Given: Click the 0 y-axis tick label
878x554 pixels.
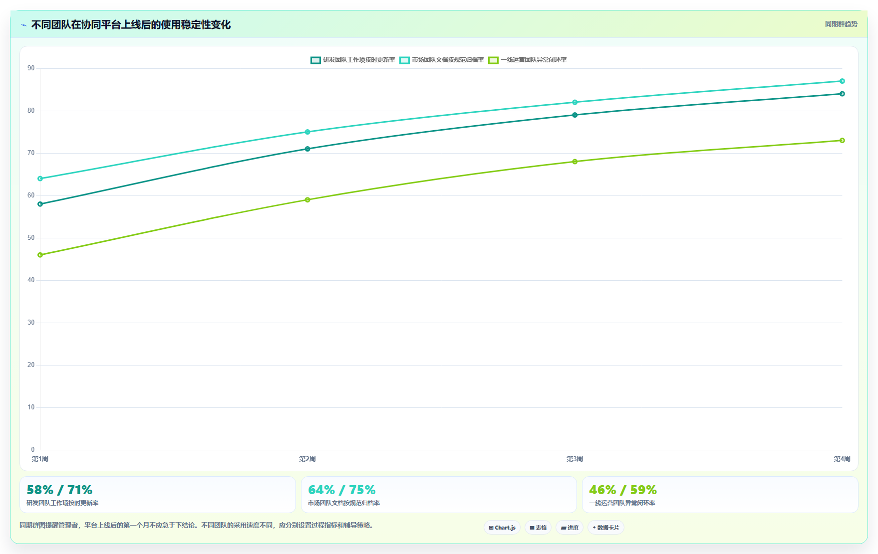Looking at the screenshot, I should 33,450.
